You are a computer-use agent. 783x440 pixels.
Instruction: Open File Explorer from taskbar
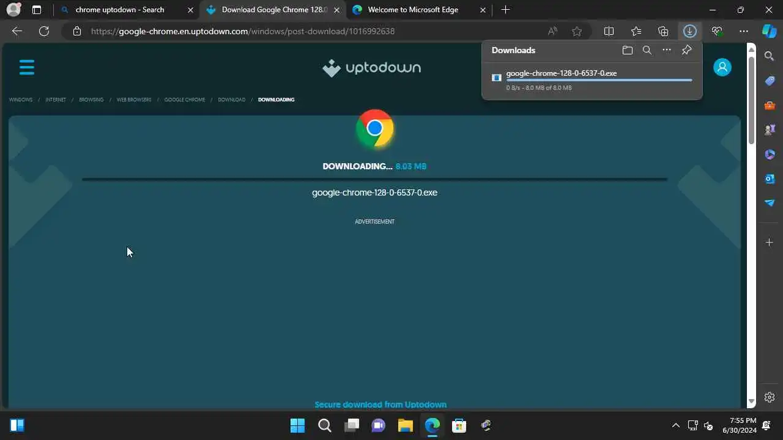click(406, 425)
